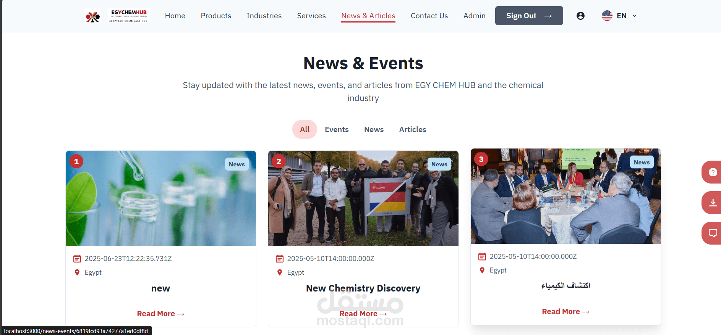Viewport: 721px width, 335px height.
Task: Open the Contact Us page
Action: pos(429,16)
